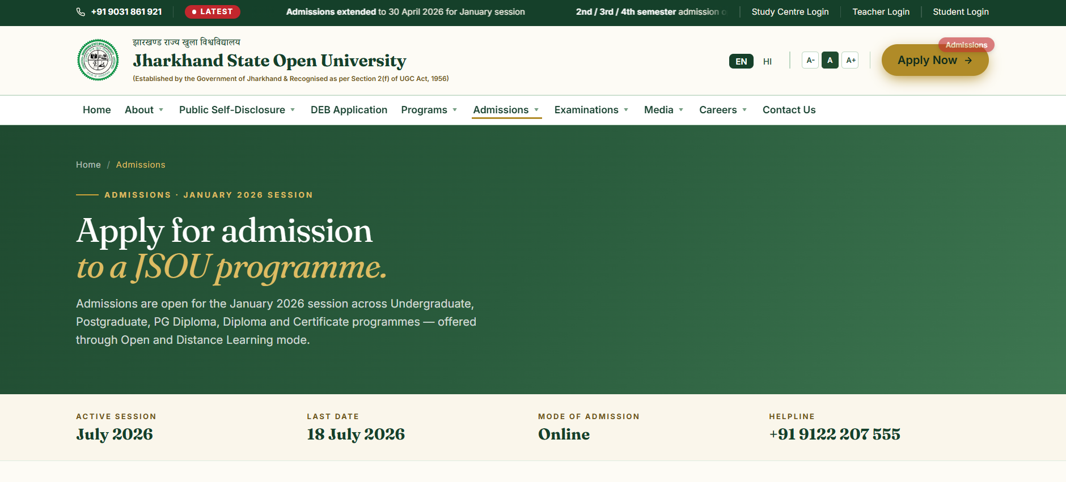Click the Admissions breadcrumb link
Screen dimensions: 1066x482
(x=141, y=165)
